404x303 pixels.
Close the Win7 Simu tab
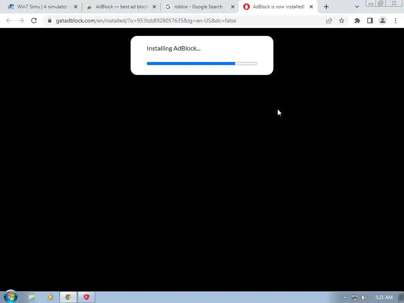(x=76, y=7)
